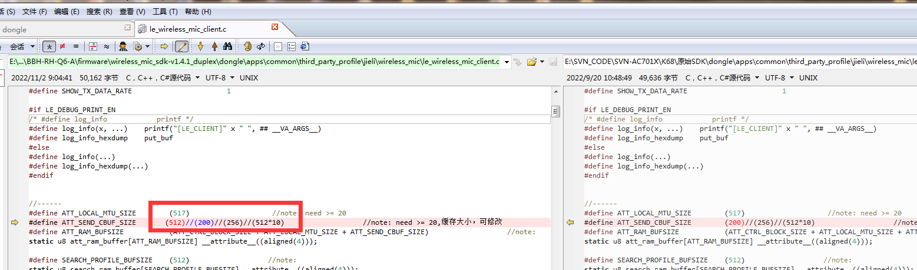Click right line static u8 att_ram_buffer

(728, 241)
